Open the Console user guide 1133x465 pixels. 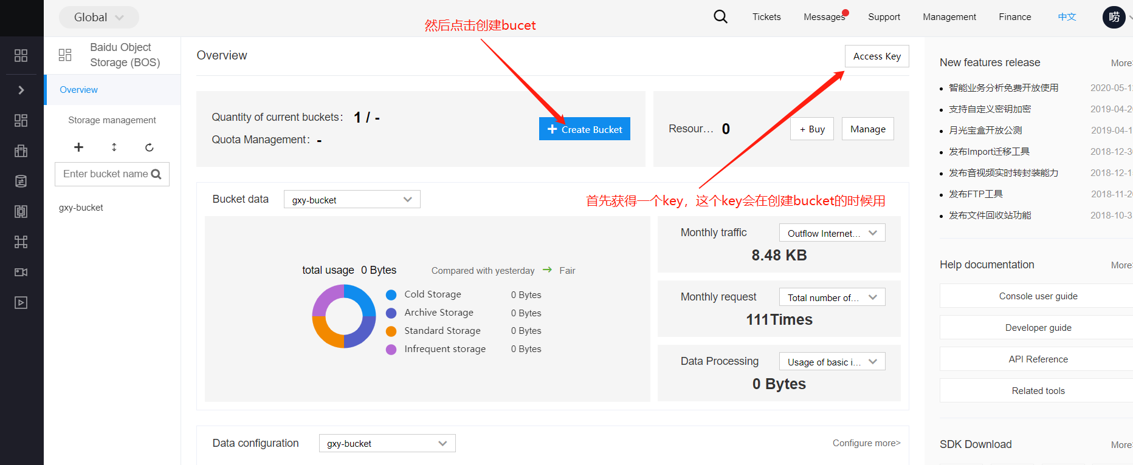point(1038,296)
